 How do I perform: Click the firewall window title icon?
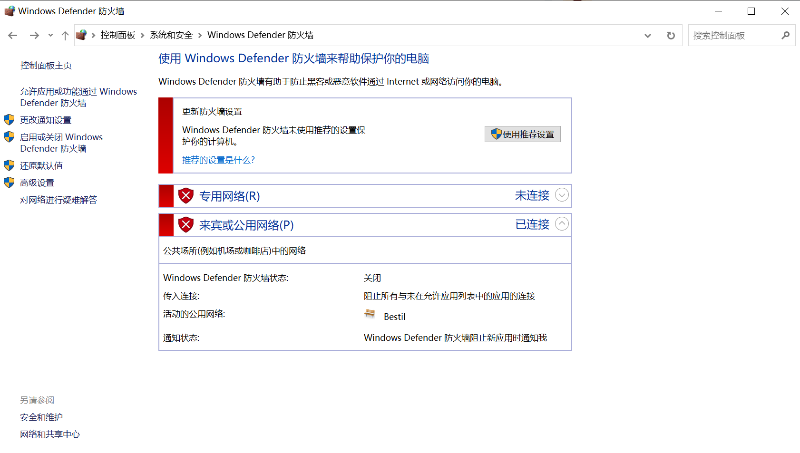pyautogui.click(x=10, y=11)
